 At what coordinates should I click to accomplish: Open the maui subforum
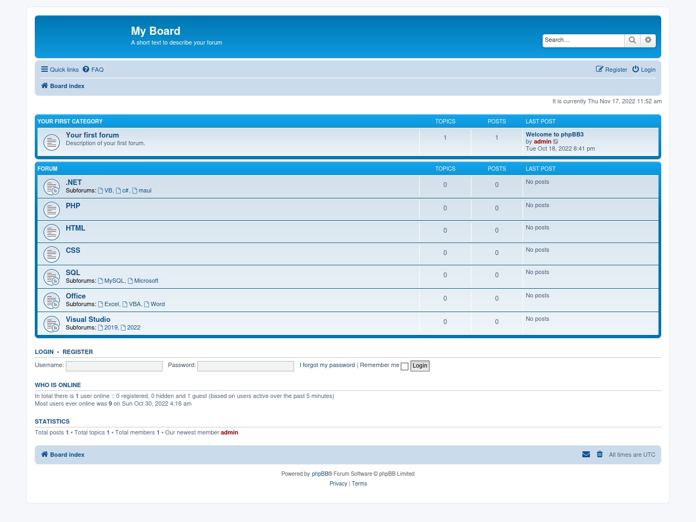(x=142, y=190)
